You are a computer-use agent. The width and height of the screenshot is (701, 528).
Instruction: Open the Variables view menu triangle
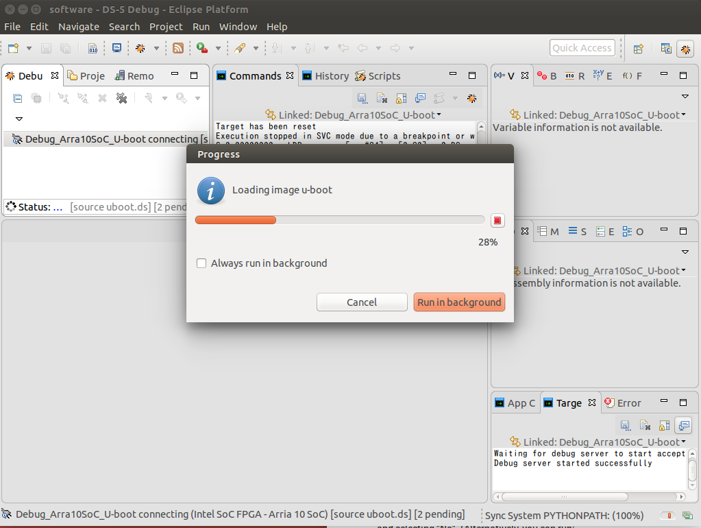point(685,96)
